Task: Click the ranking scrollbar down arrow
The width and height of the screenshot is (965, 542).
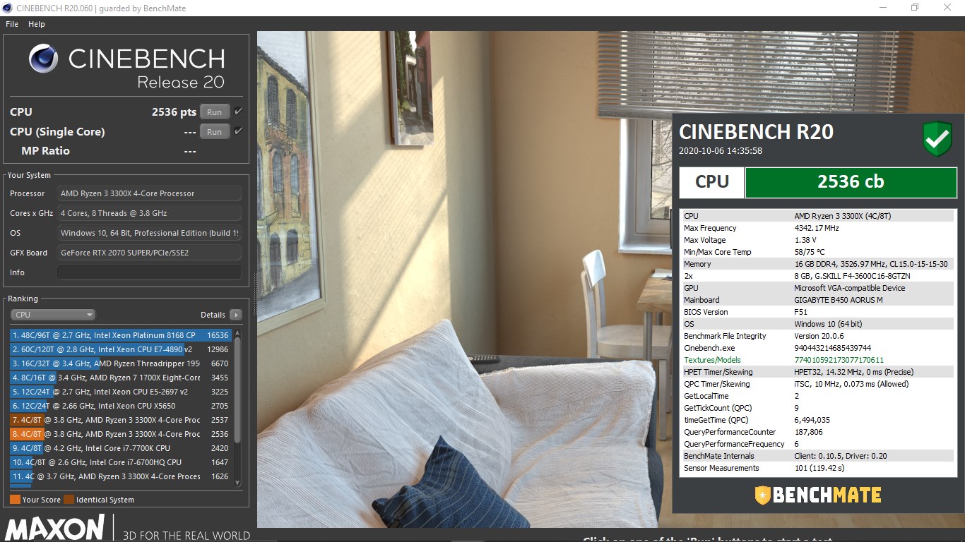Action: [238, 483]
